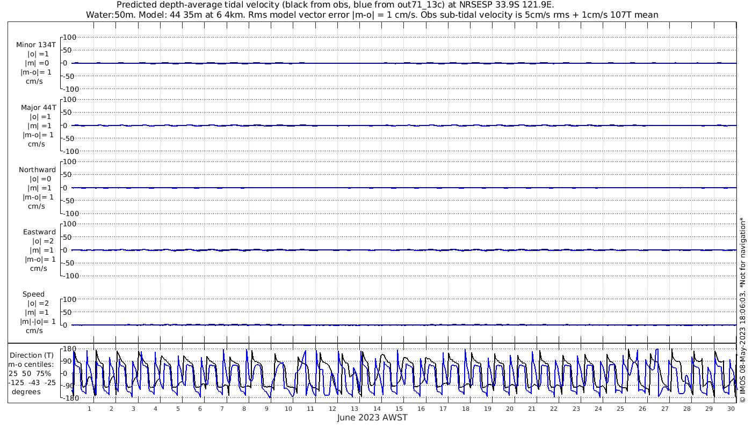Click the day 22 tick label
Screen dimensions: 752x429
pos(554,409)
